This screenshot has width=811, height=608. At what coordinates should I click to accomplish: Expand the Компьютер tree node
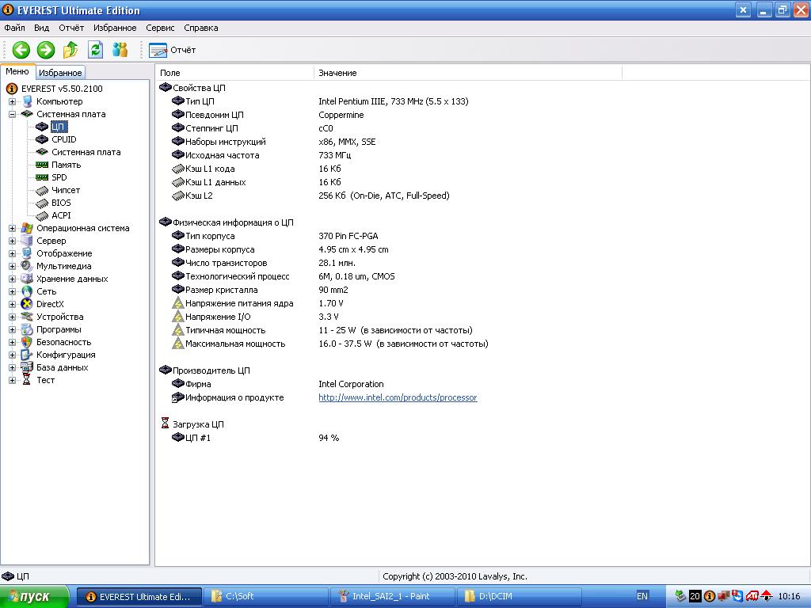pyautogui.click(x=12, y=101)
